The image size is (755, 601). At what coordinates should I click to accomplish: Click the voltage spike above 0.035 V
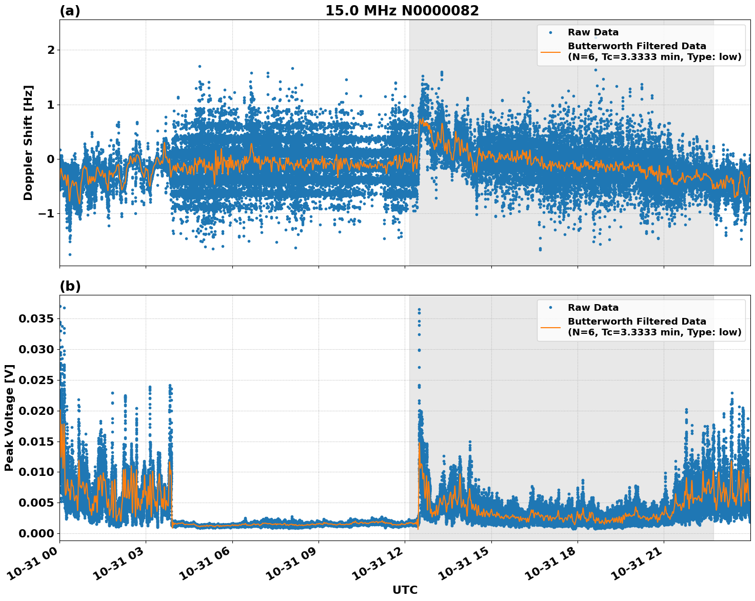point(418,309)
